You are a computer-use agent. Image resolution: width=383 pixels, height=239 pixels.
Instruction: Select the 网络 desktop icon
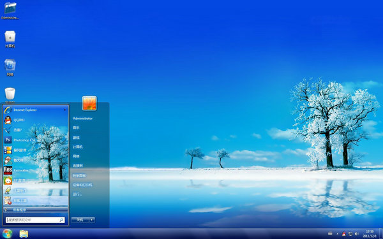coord(10,68)
